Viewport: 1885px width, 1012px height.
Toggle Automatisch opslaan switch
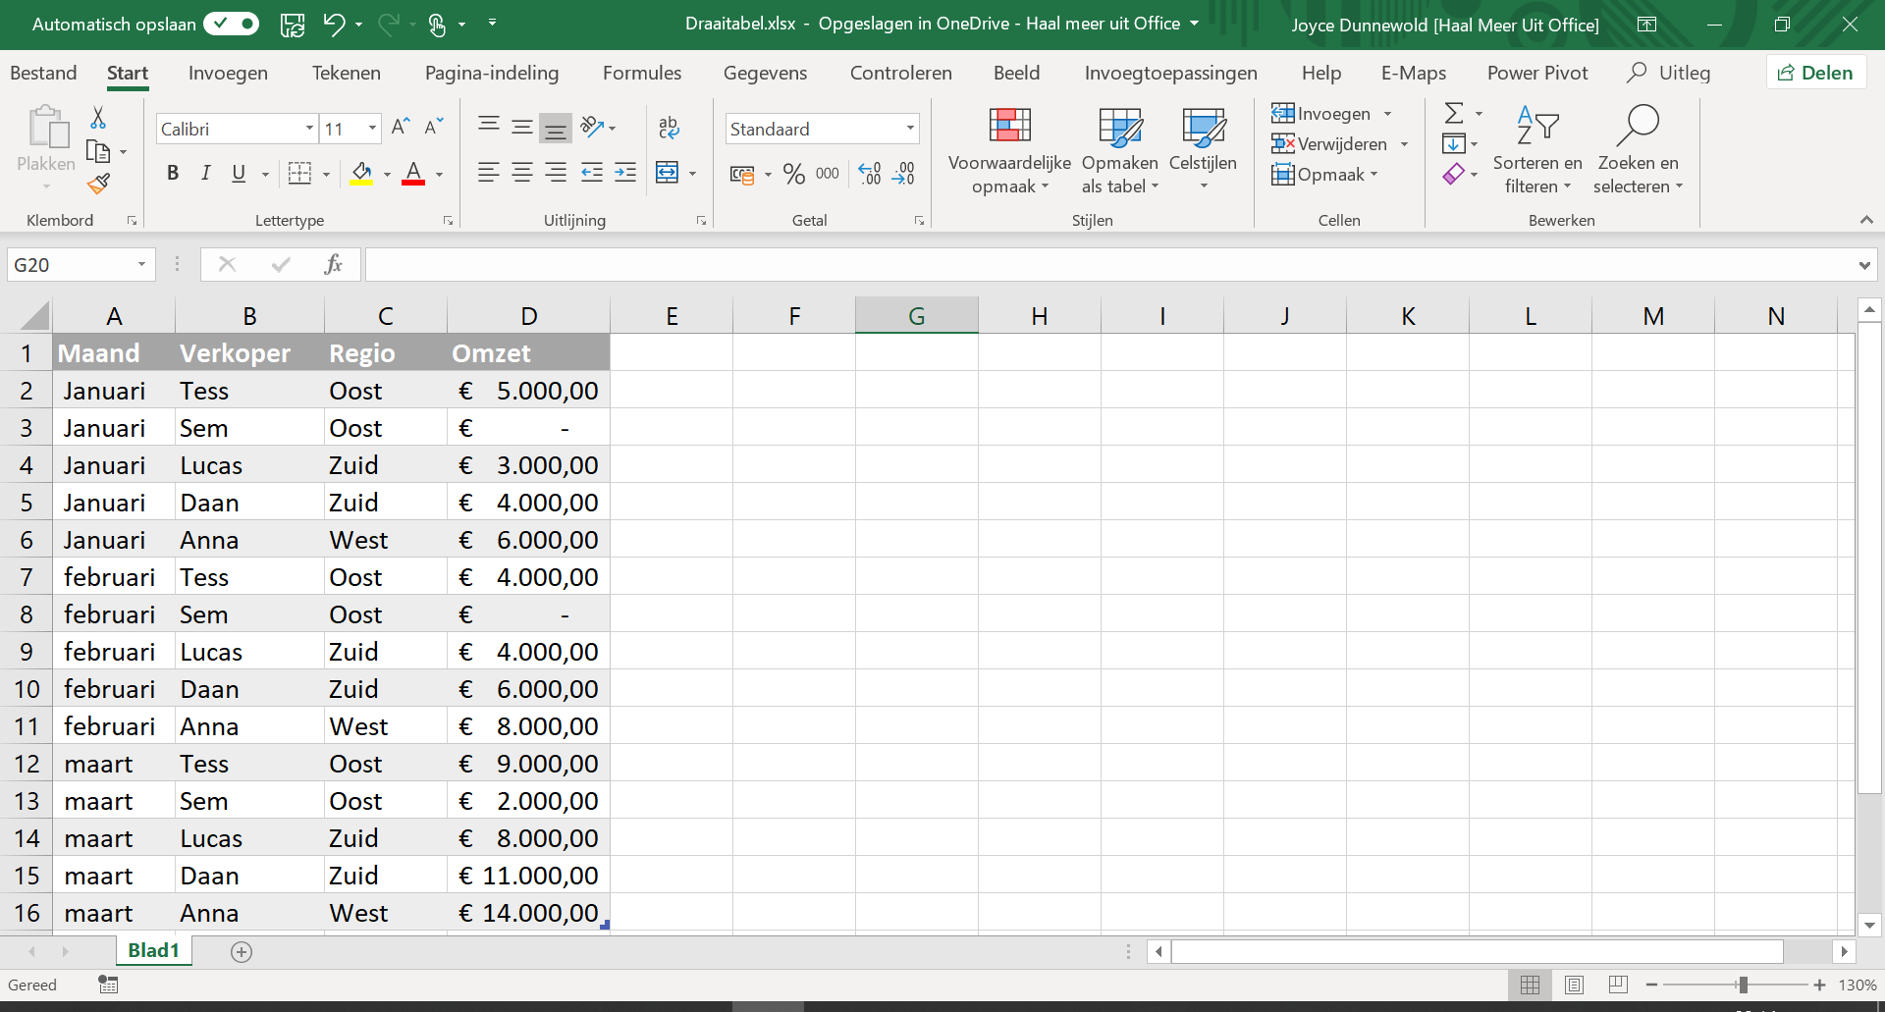click(232, 24)
